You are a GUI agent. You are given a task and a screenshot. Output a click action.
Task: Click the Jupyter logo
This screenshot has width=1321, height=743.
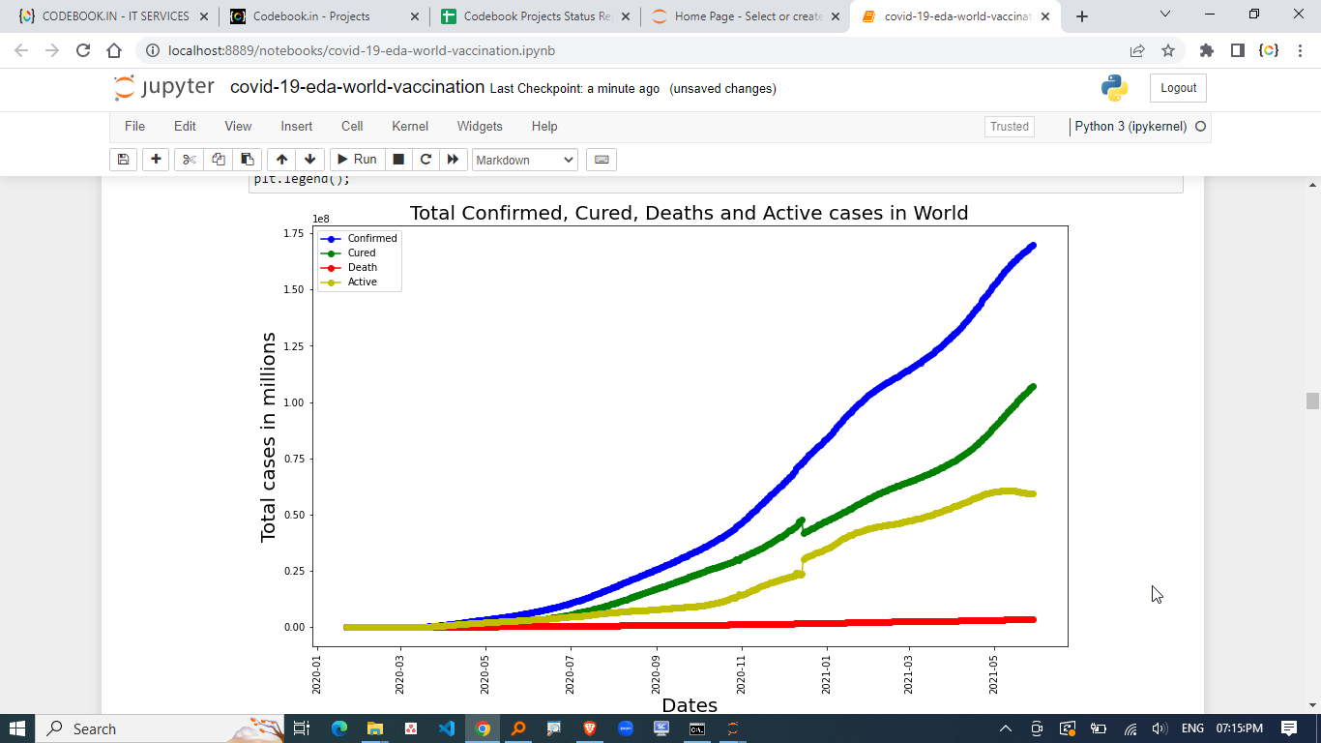(x=163, y=87)
